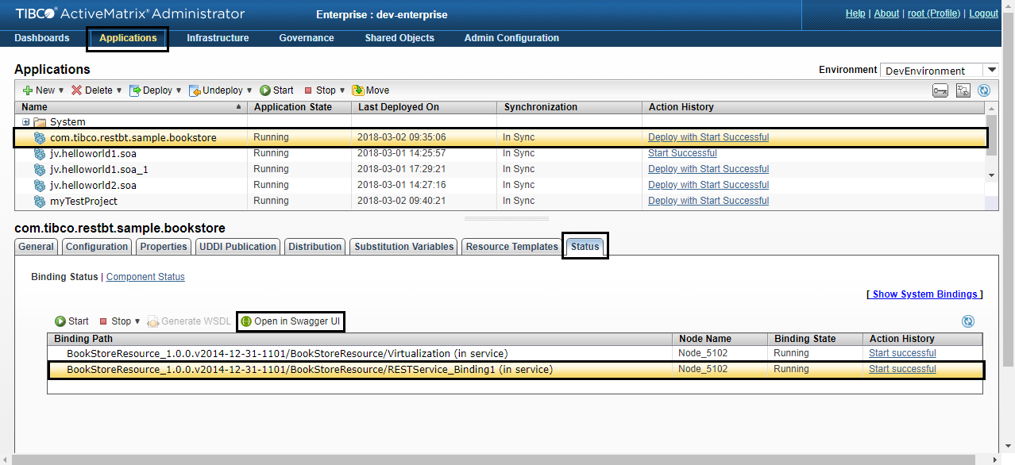Open bookstore's Deploy with Start Successful history

[708, 137]
